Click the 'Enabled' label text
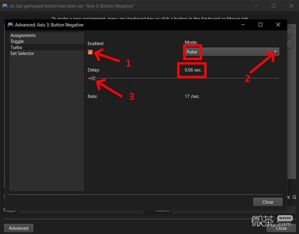The image size is (299, 234). click(95, 44)
